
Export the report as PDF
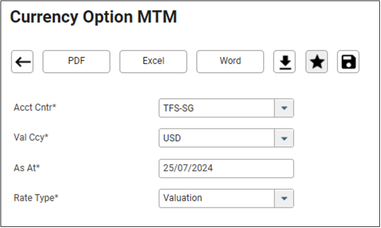click(x=76, y=61)
